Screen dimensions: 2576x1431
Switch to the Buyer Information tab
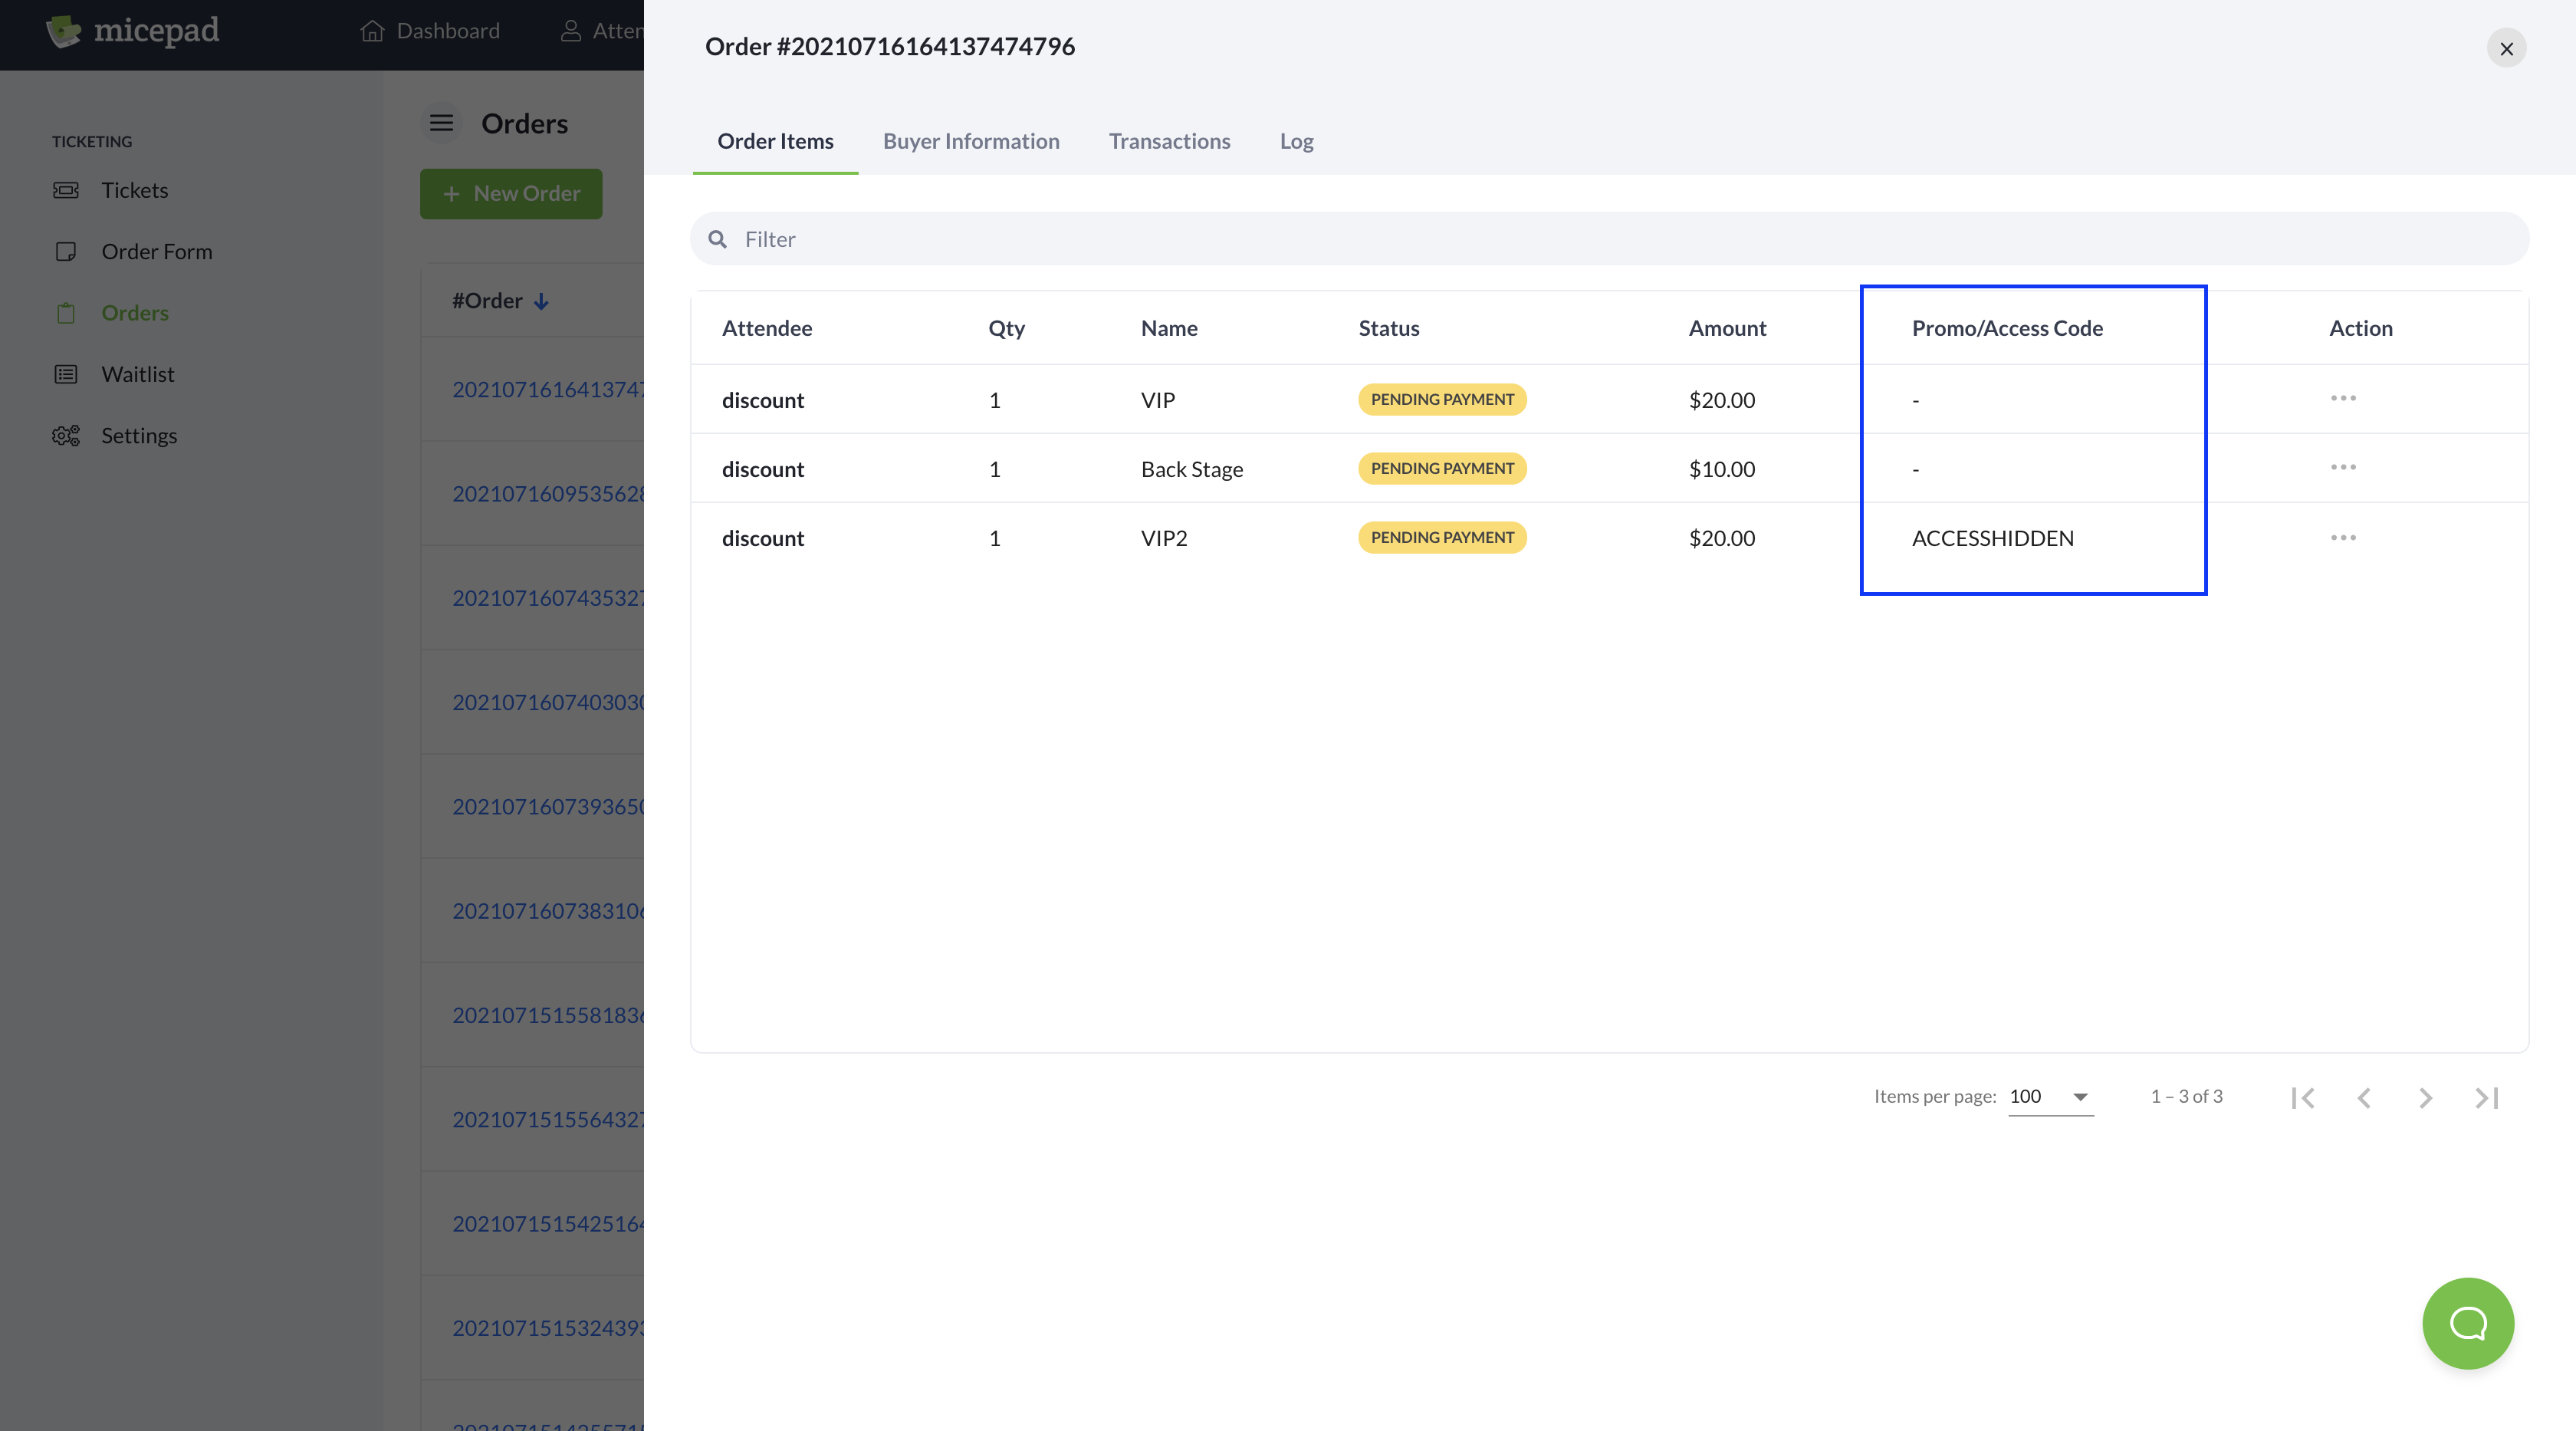coord(971,141)
